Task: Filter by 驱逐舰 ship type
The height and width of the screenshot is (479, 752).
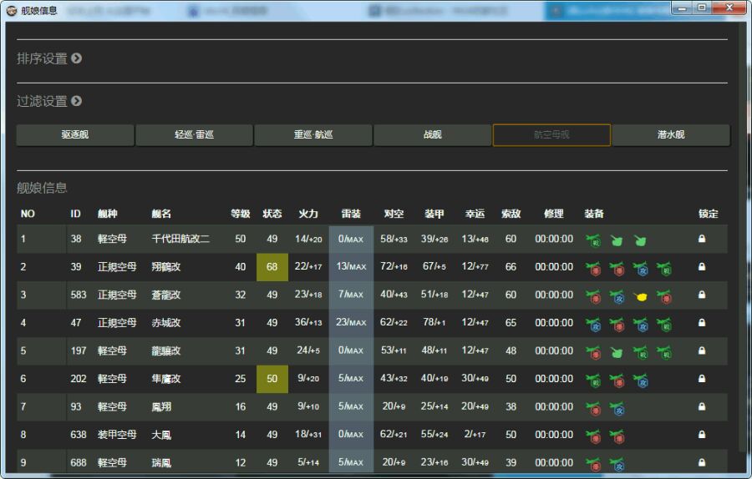Action: pyautogui.click(x=75, y=134)
